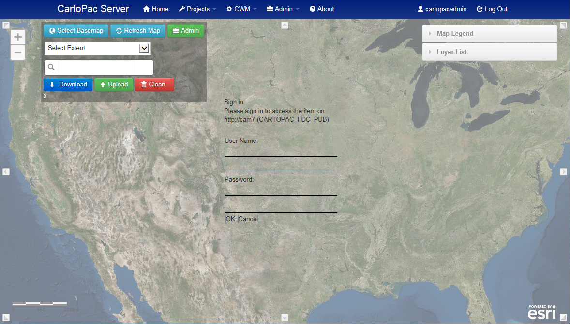The image size is (570, 324).
Task: Pan map east using right arrow
Action: click(x=564, y=171)
